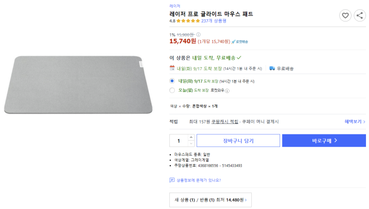The height and width of the screenshot is (209, 369).
Task: Click the heart wishlist icon
Action: coord(345,15)
